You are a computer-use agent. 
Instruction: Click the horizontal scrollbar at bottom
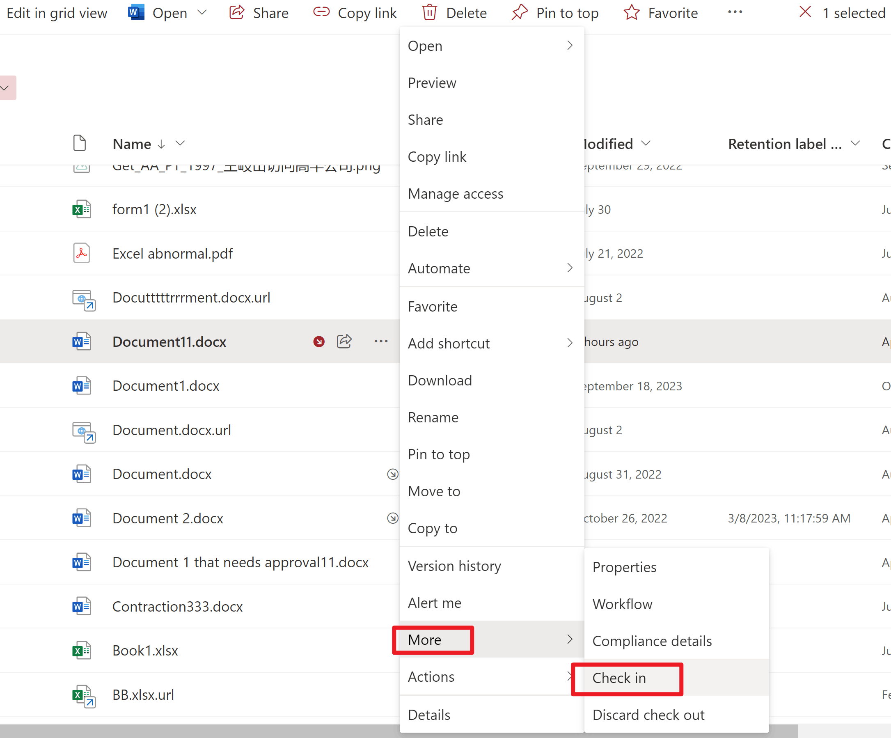click(x=399, y=731)
